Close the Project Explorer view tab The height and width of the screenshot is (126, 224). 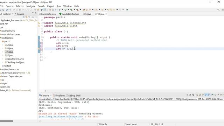pyautogui.click(x=13, y=14)
